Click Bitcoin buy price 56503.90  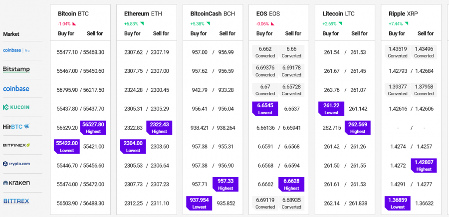pos(67,203)
